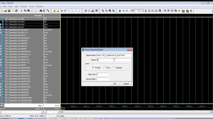Signal names pane scrollbar right arrow
The image size is (213, 119).
click(x=42, y=112)
